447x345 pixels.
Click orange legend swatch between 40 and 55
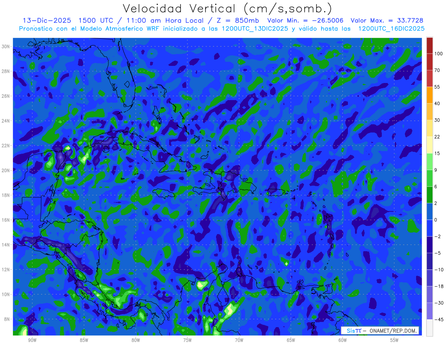click(x=429, y=95)
